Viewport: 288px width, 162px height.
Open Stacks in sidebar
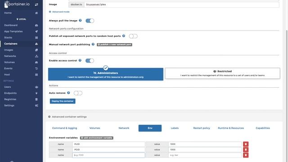[x=8, y=38]
